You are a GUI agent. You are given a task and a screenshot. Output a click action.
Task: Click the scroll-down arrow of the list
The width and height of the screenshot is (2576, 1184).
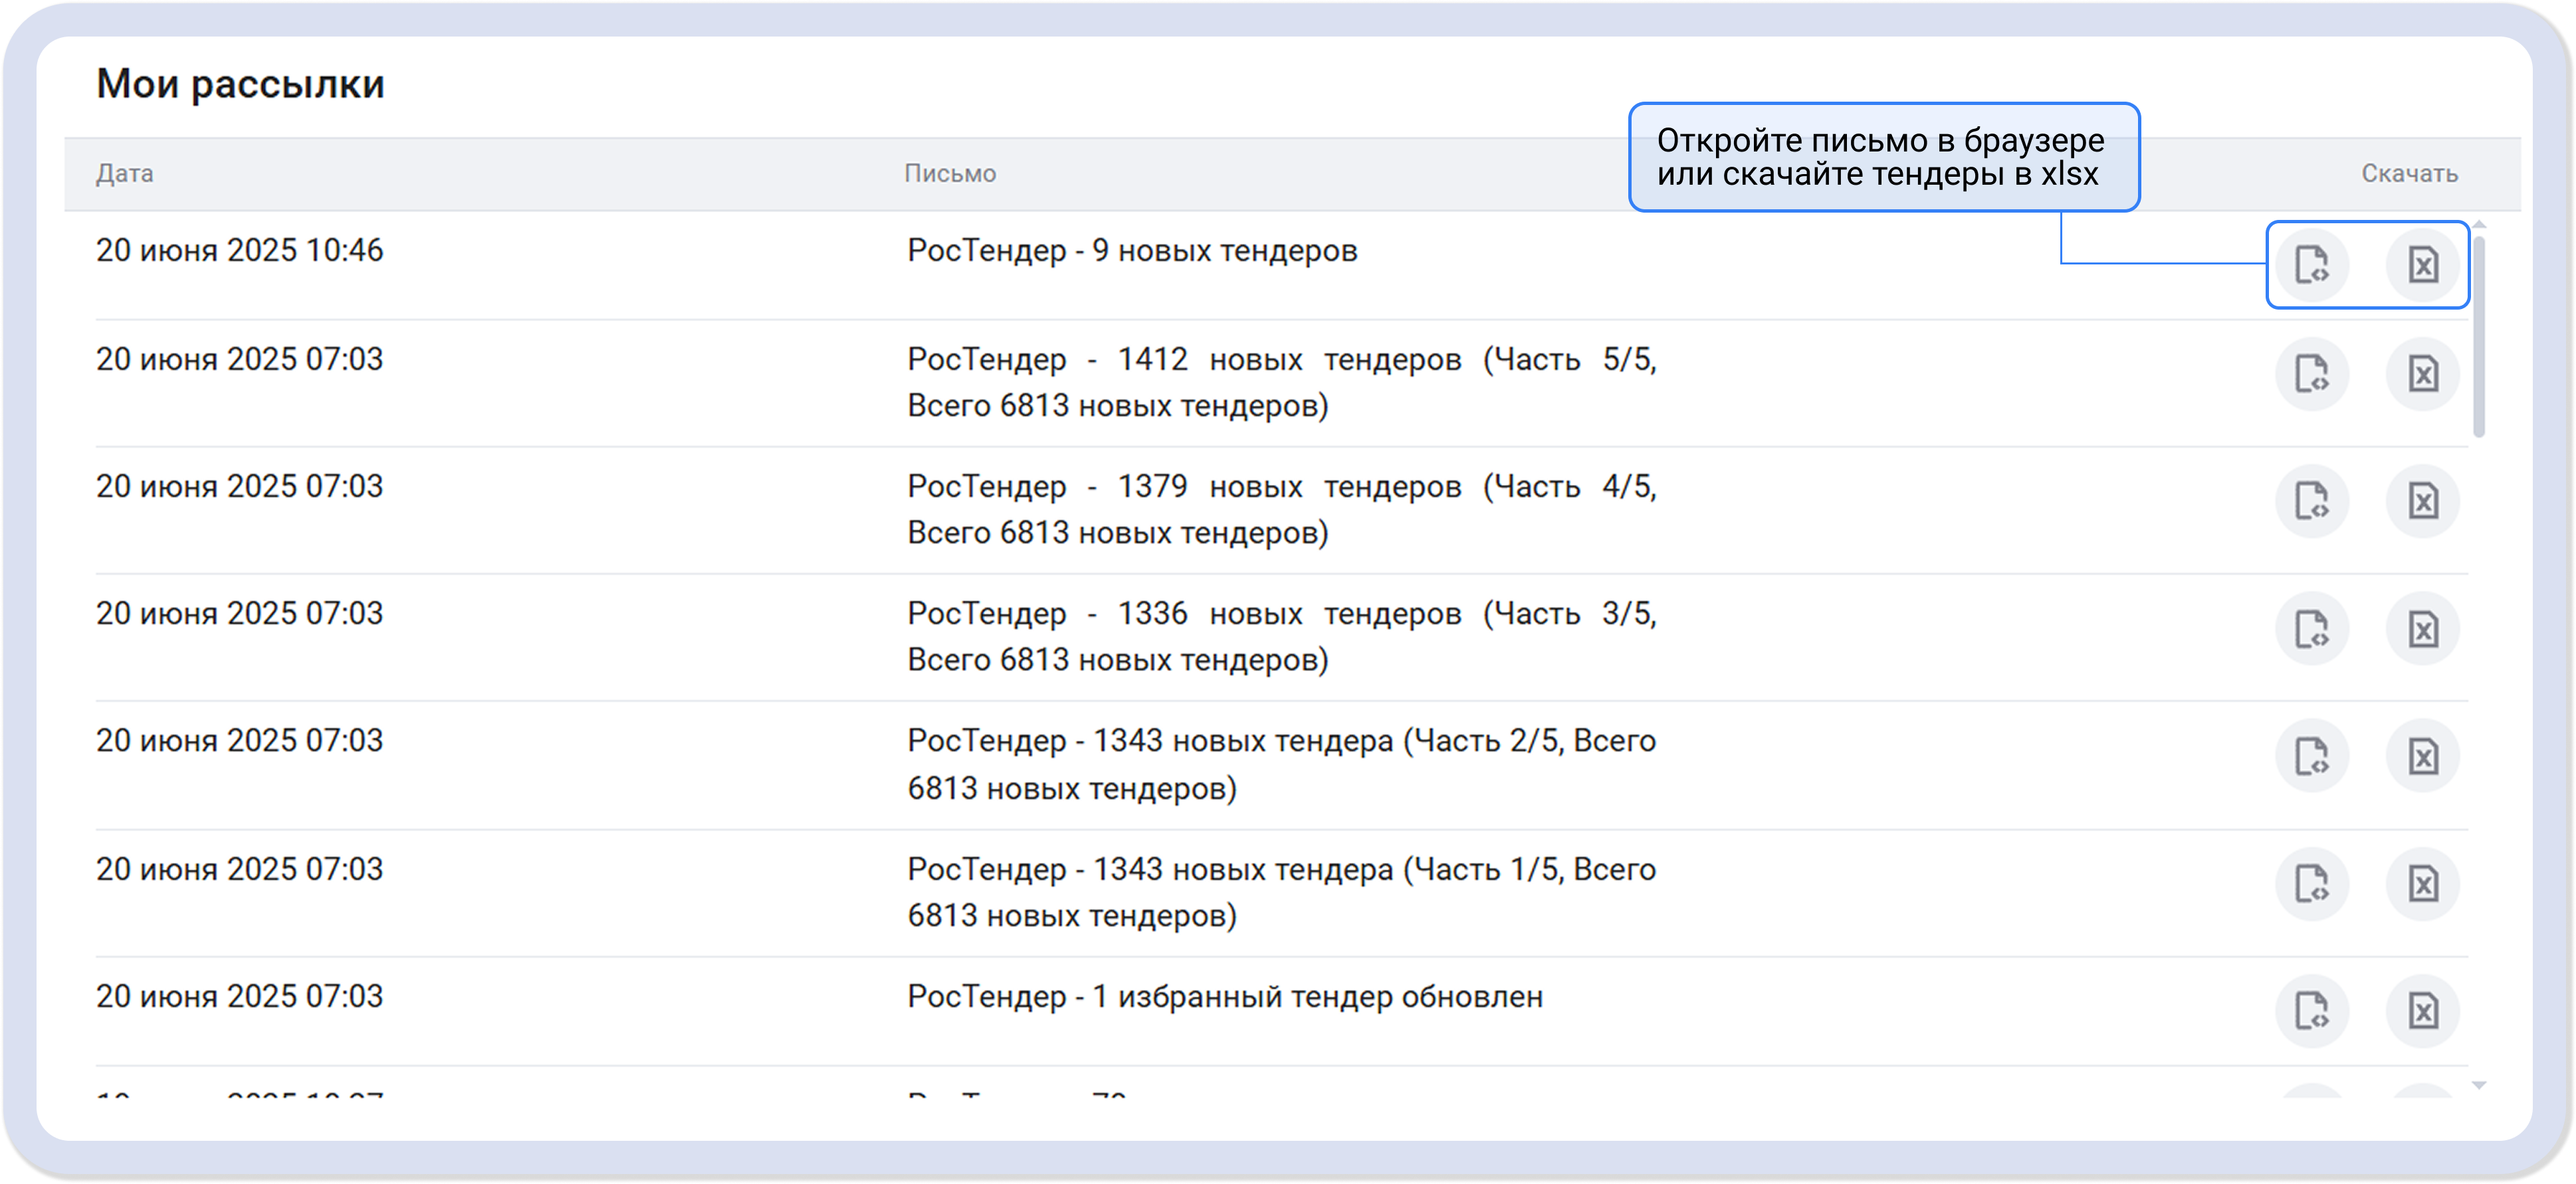pos(2479,1085)
